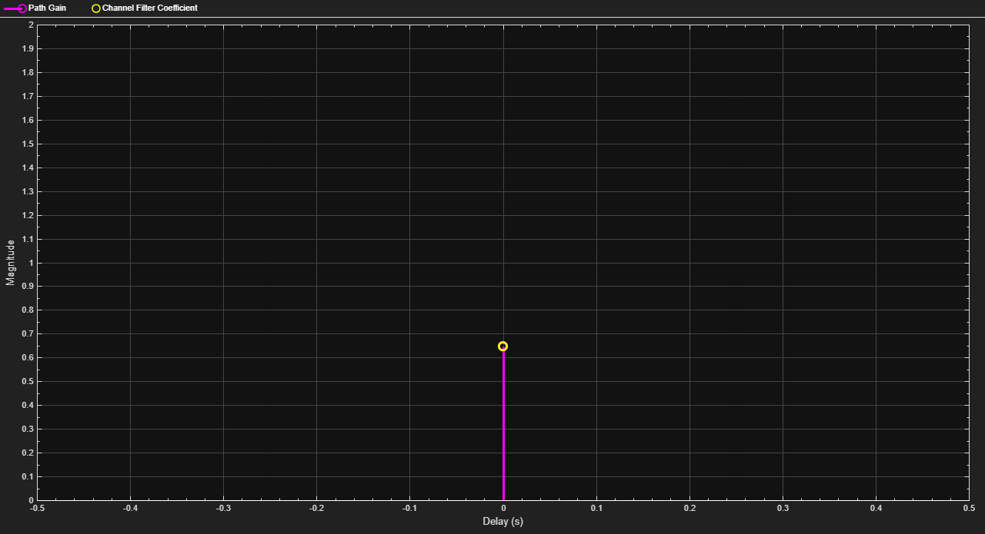
Task: Select the yellow circle data marker at zero delay
Action: [503, 347]
